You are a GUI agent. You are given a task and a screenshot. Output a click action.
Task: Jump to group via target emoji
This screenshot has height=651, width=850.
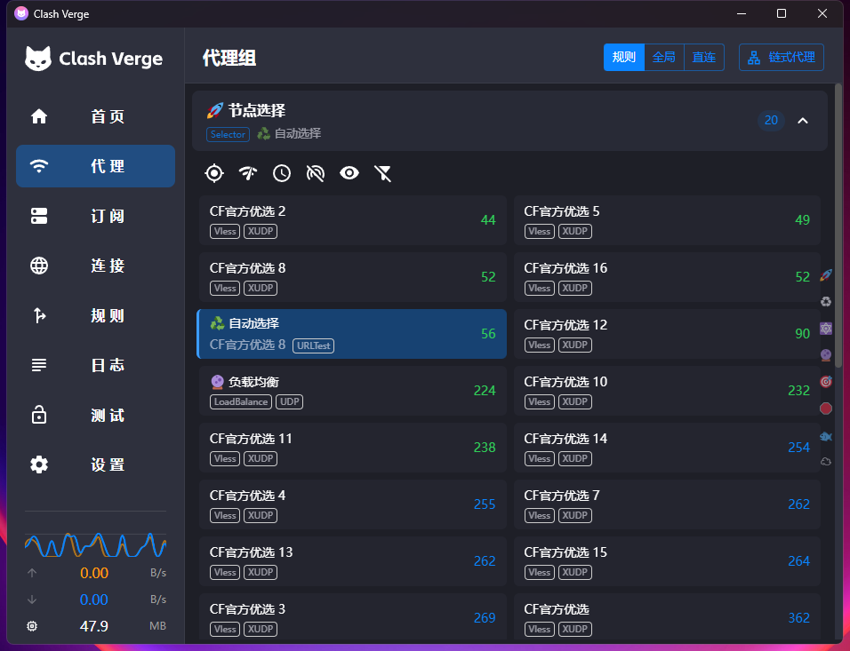(826, 382)
